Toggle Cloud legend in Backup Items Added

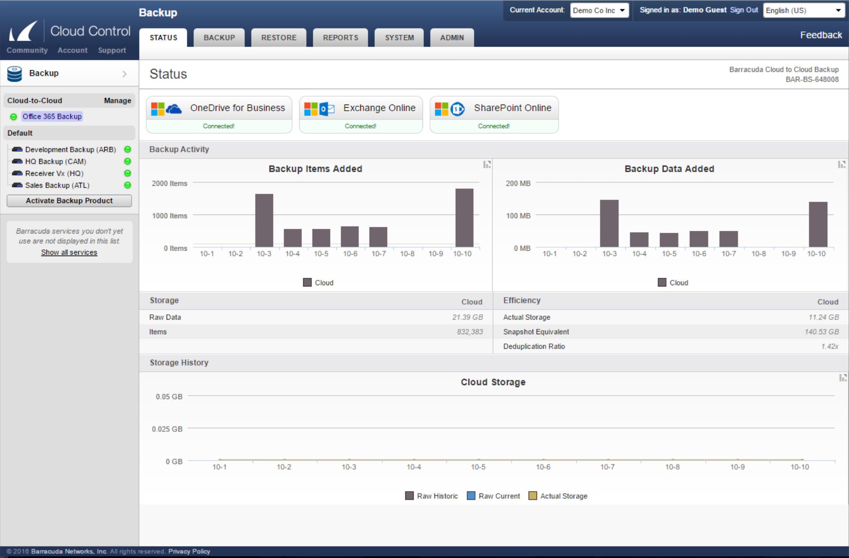(x=318, y=283)
